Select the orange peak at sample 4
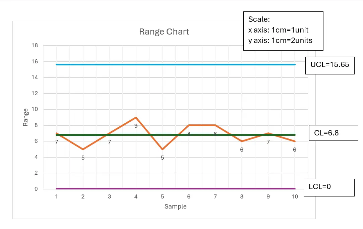363x229 pixels. (136, 118)
